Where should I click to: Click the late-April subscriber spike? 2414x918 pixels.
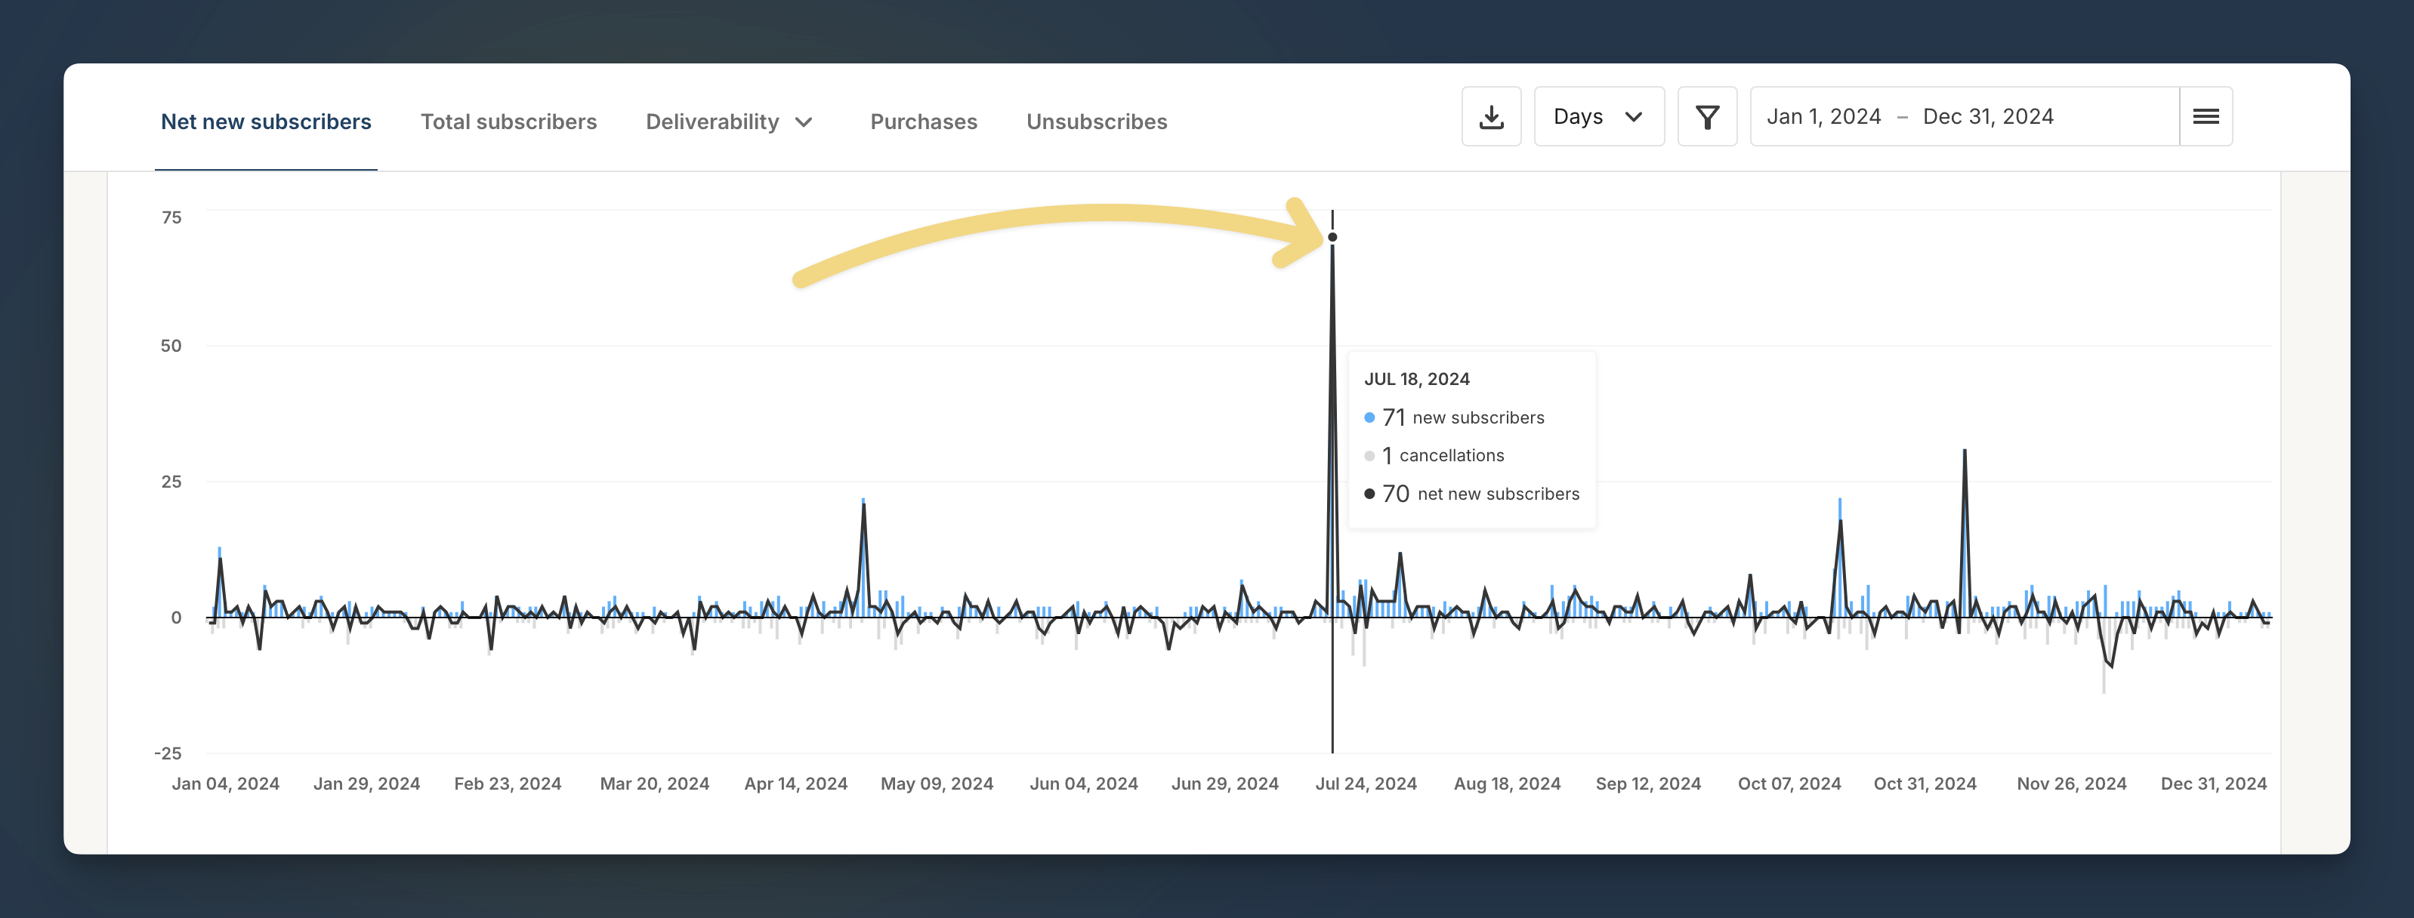(x=863, y=506)
